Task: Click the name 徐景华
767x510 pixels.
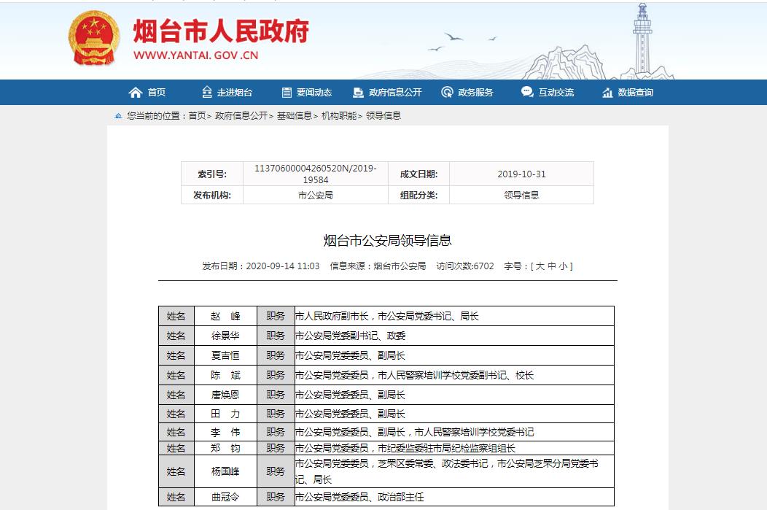Action: tap(225, 336)
